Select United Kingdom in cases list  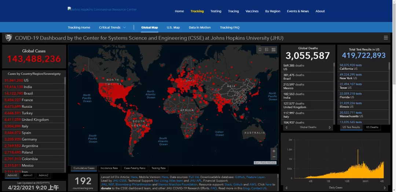click(33, 119)
